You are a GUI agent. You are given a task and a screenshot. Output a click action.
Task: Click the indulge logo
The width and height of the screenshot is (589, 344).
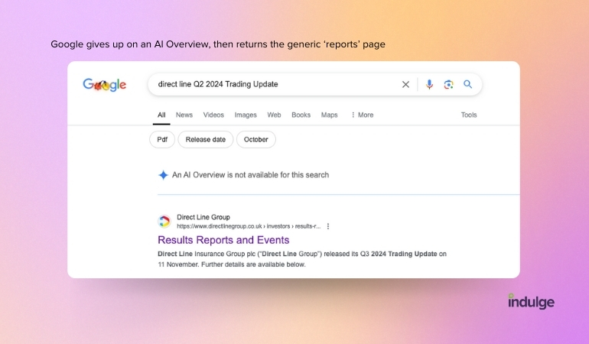click(x=531, y=301)
